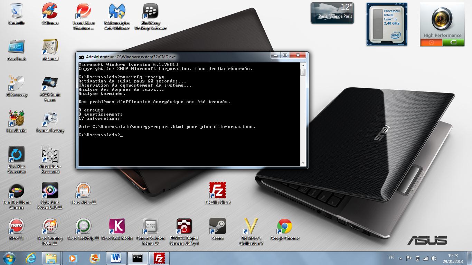Click the paint palette taskbar icon

coord(94,258)
